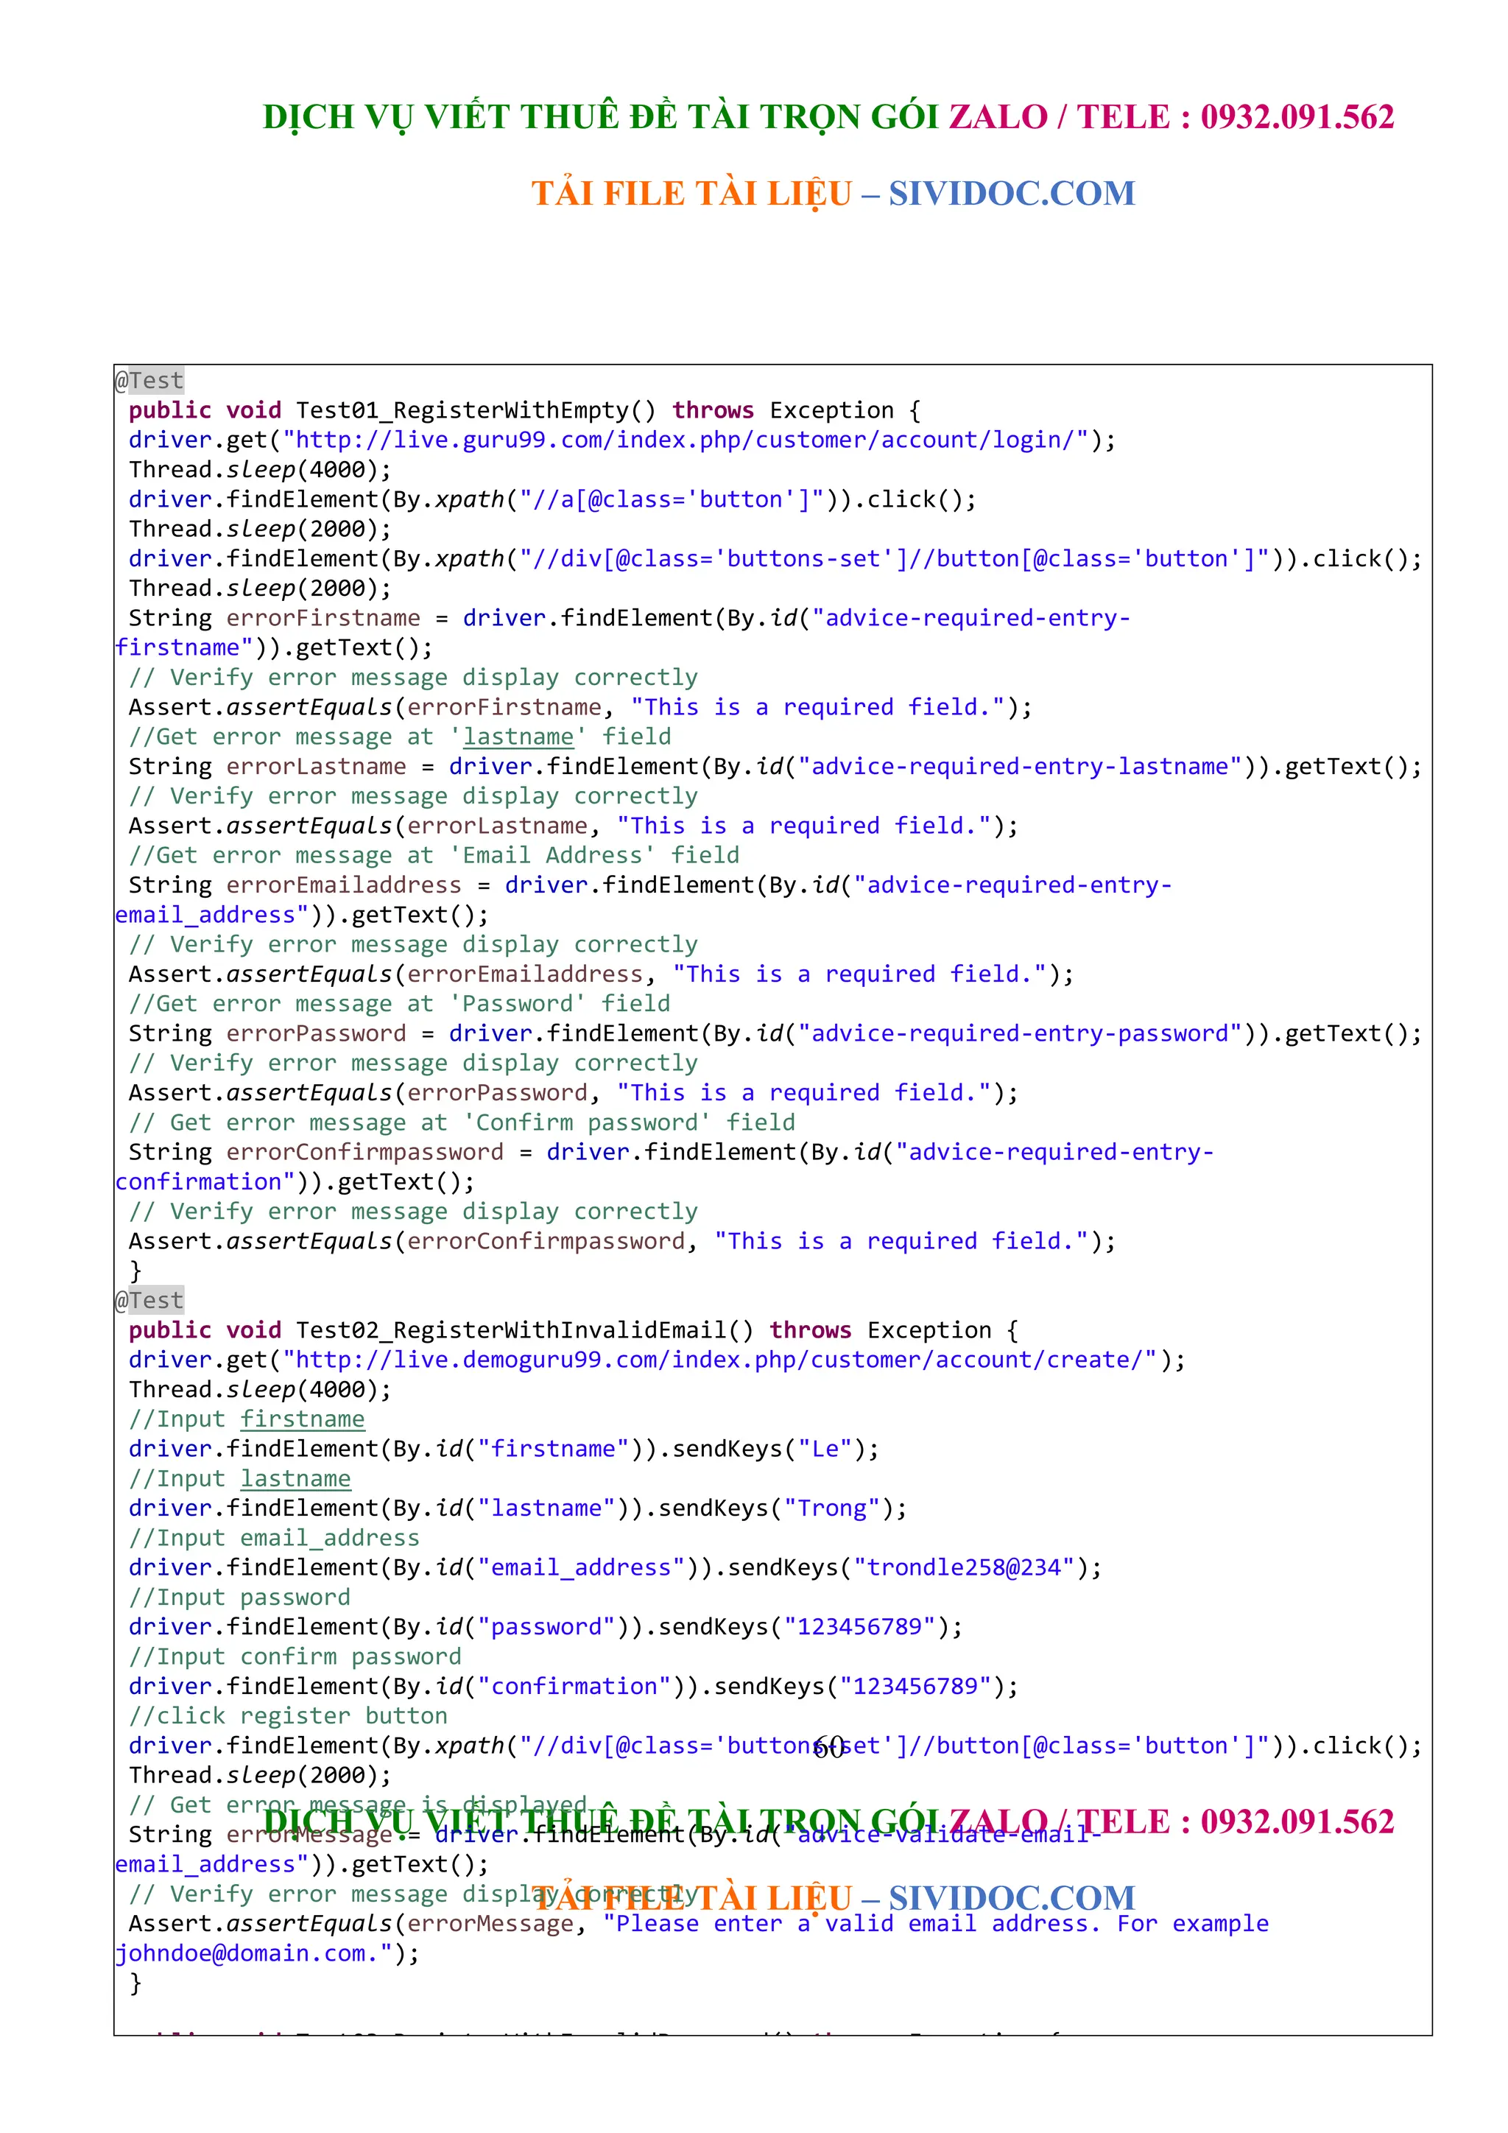The height and width of the screenshot is (2133, 1508).
Task: Click the footer SIVIDOC.COM link
Action: coord(1011,1897)
